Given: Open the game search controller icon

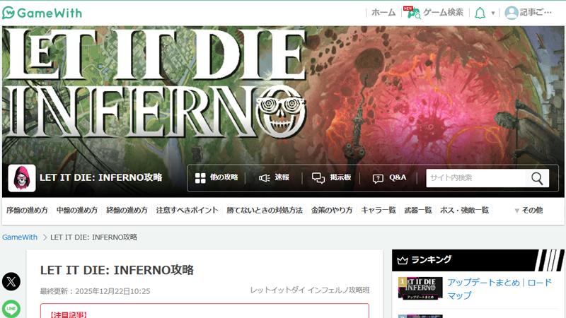Looking at the screenshot, I should click(x=413, y=13).
